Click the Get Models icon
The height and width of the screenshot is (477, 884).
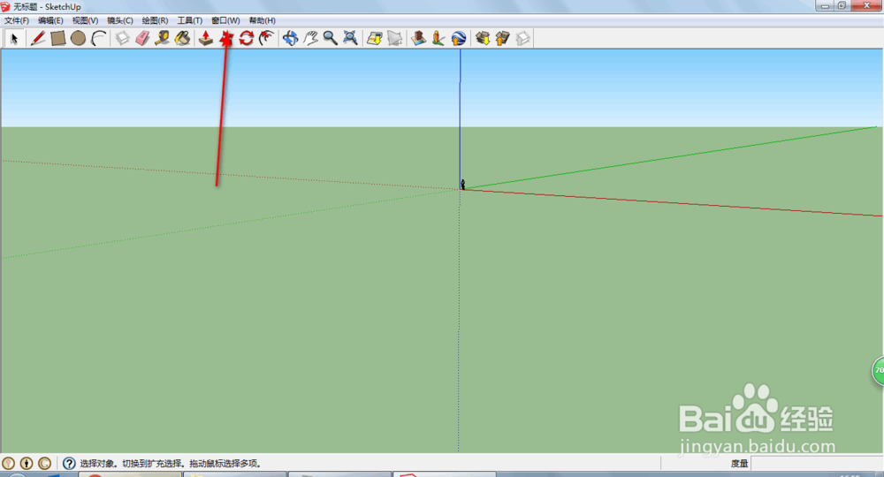(483, 38)
